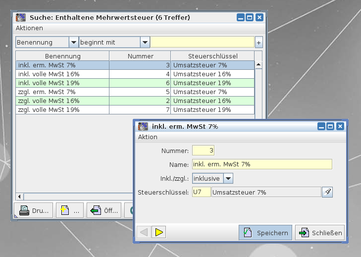Click the new document button
The image size is (361, 257).
(x=69, y=210)
